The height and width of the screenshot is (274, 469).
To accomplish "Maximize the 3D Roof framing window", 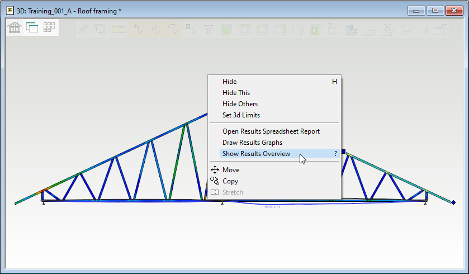I will (x=435, y=10).
